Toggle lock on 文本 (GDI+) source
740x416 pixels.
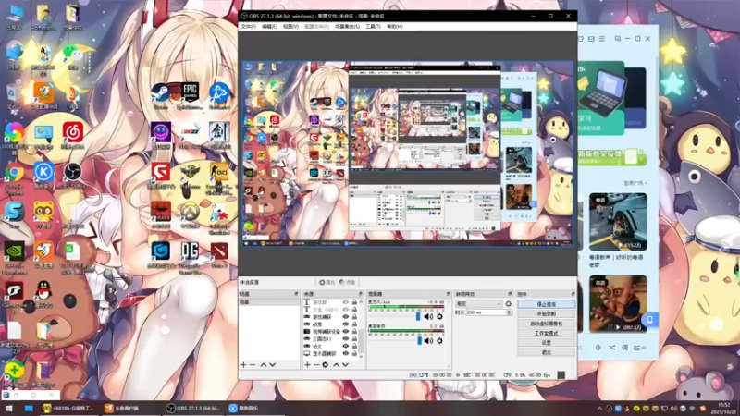click(x=354, y=310)
